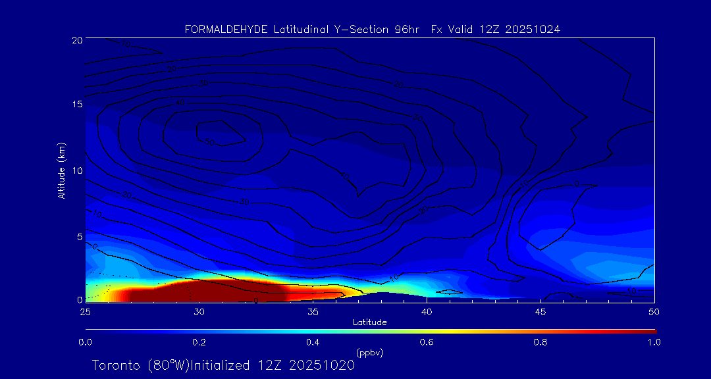Viewport: 711px width, 379px height.
Task: Select the latitude 30 tick label
Action: coord(199,311)
